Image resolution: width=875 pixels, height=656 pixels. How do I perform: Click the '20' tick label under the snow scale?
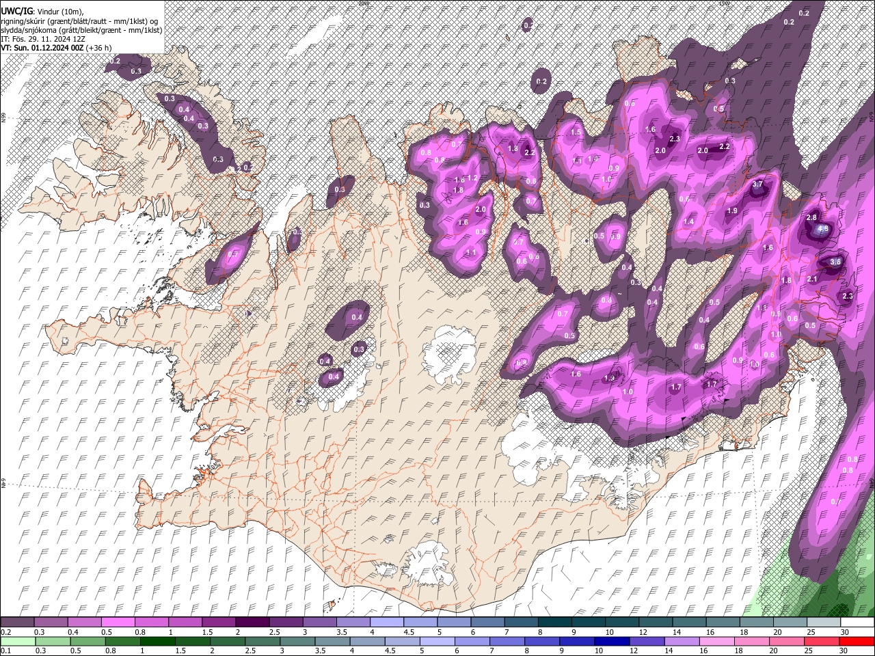(779, 632)
